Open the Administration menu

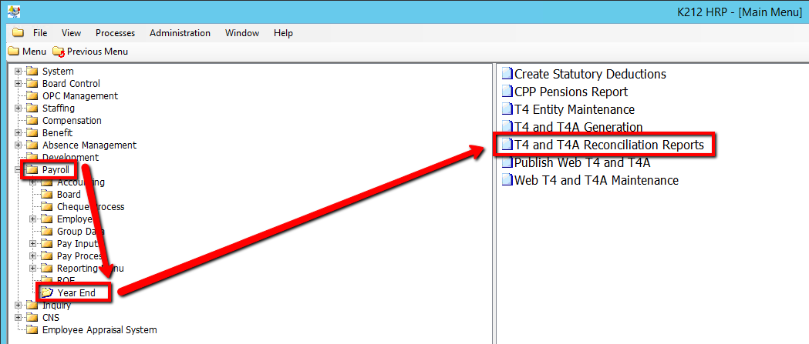(x=180, y=33)
